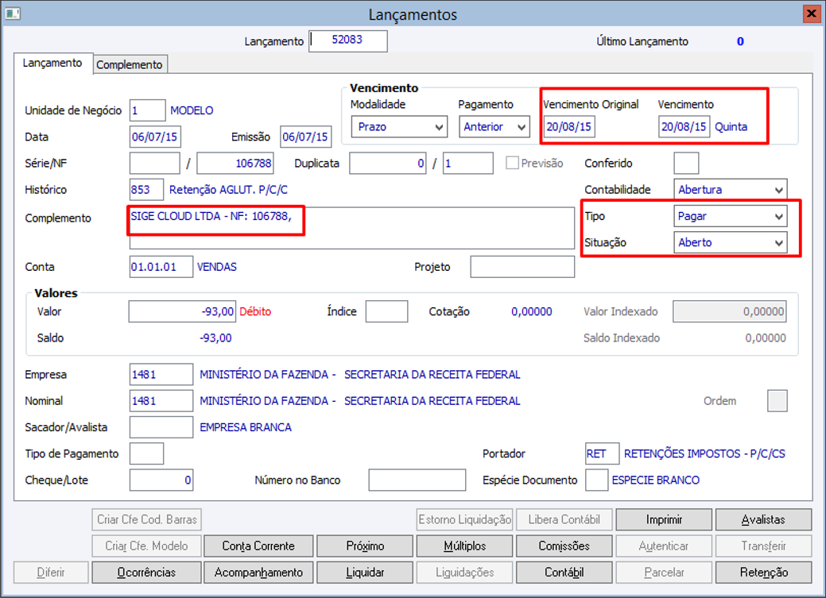The height and width of the screenshot is (598, 826).
Task: Click the disabled Parcelar button
Action: tap(664, 573)
